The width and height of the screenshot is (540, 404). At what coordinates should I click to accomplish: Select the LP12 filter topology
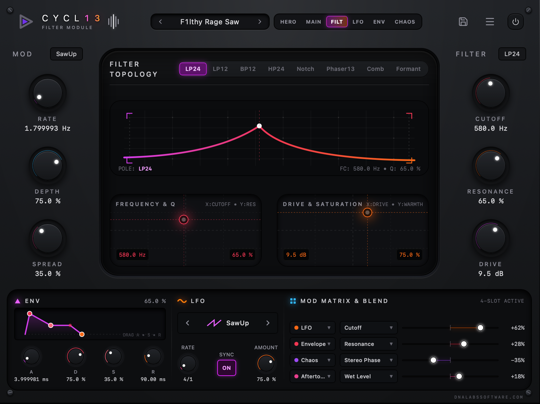pos(220,69)
